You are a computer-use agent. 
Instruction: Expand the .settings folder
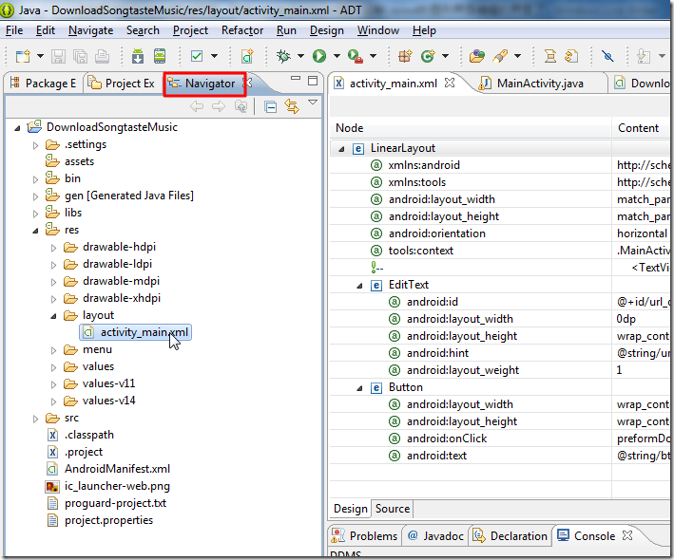(36, 145)
